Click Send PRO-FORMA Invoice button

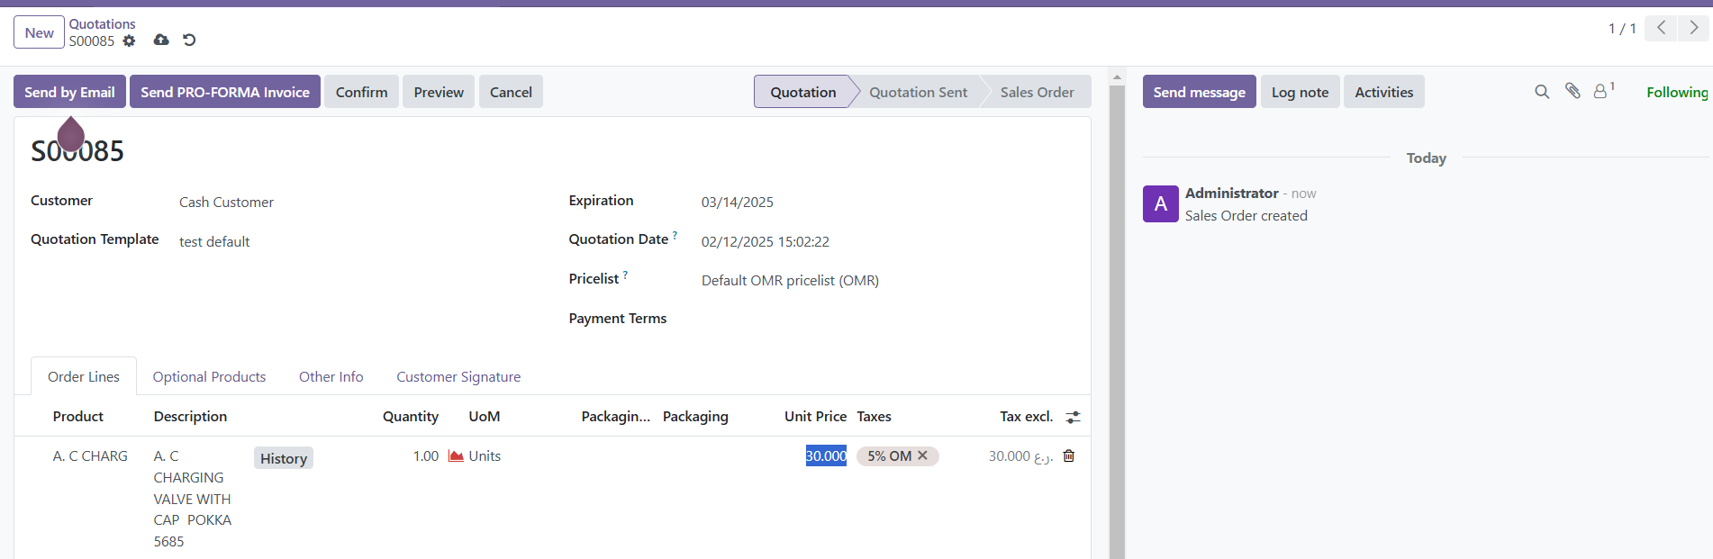[225, 92]
